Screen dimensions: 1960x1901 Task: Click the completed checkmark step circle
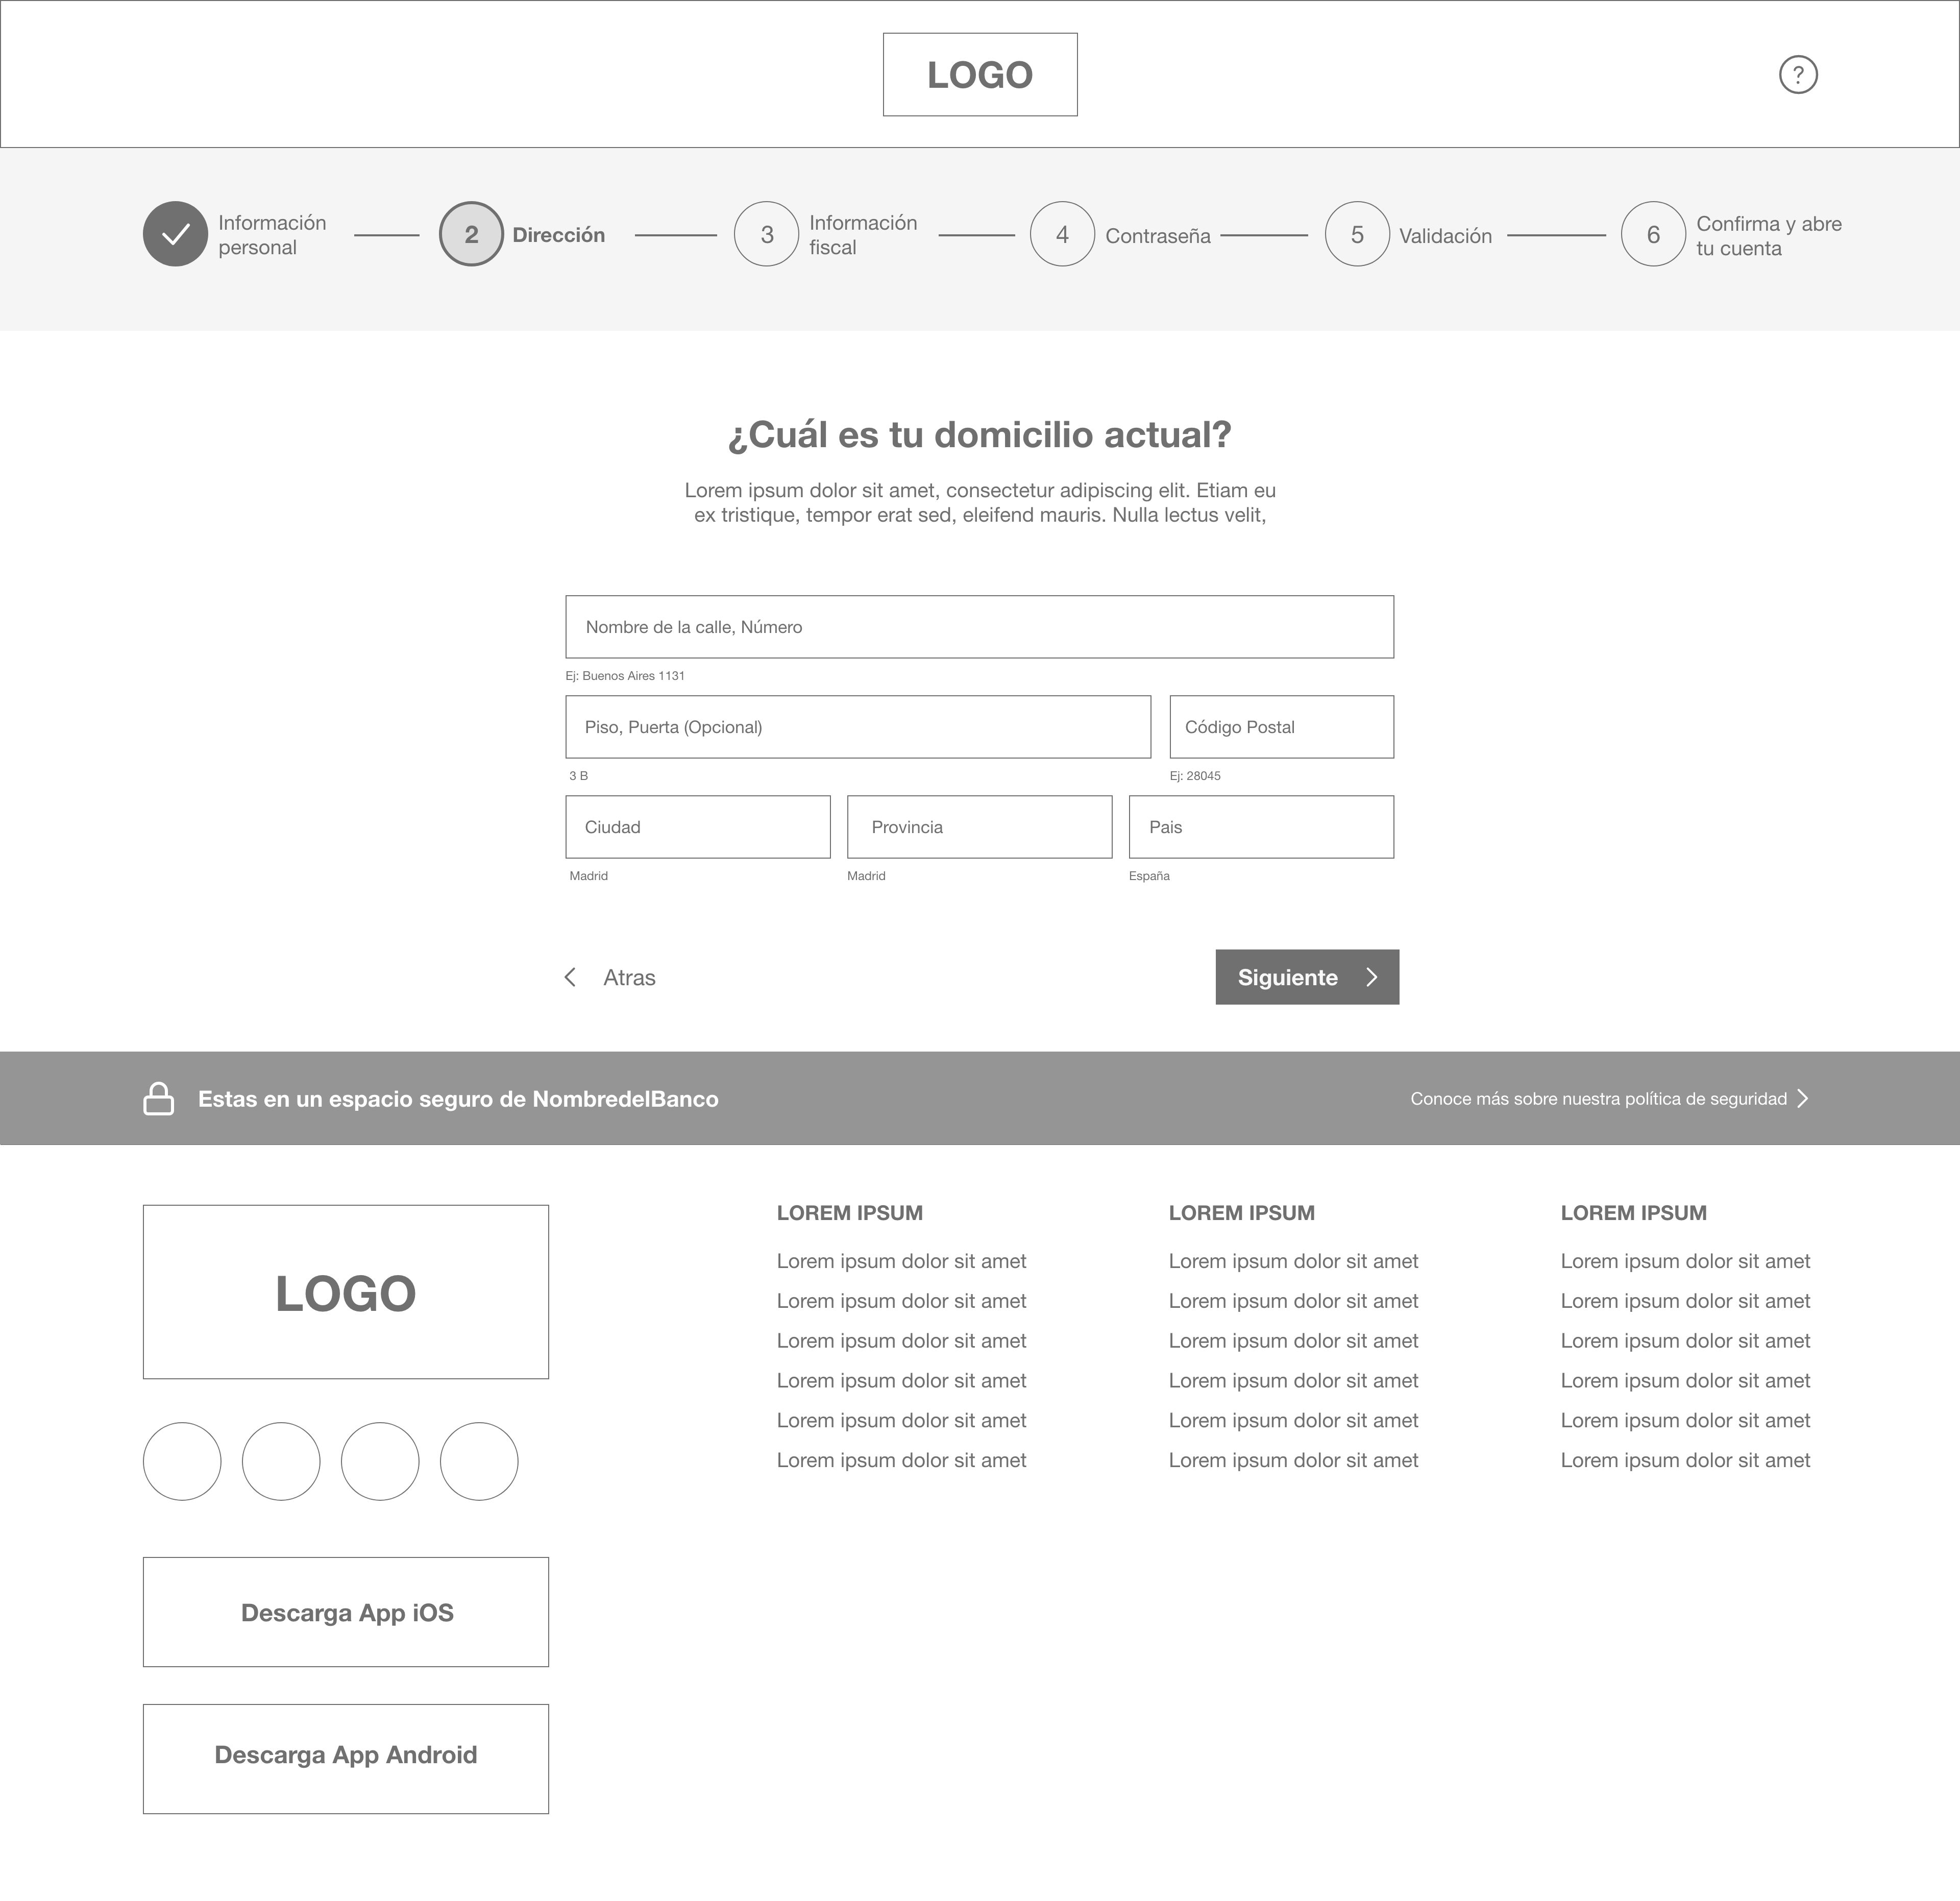(175, 234)
